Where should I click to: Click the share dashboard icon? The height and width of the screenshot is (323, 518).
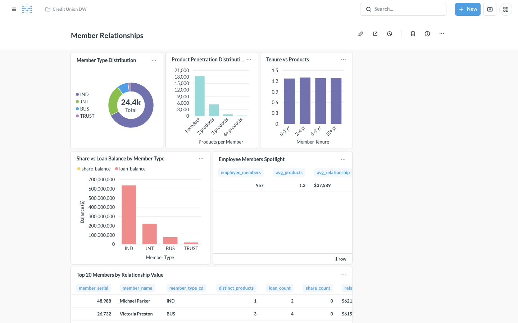pyautogui.click(x=375, y=34)
